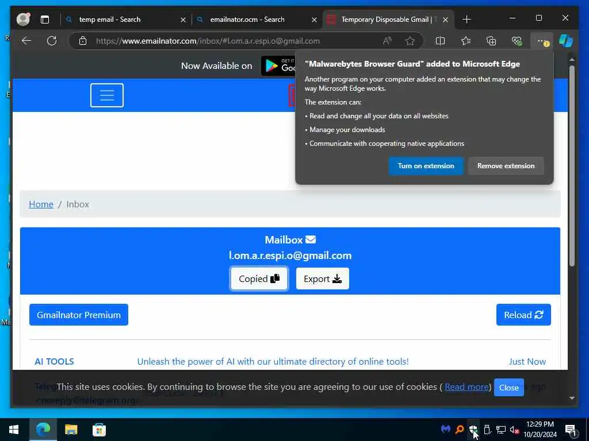Open the Malwarebytes tray icon
The height and width of the screenshot is (441, 589).
point(446,429)
